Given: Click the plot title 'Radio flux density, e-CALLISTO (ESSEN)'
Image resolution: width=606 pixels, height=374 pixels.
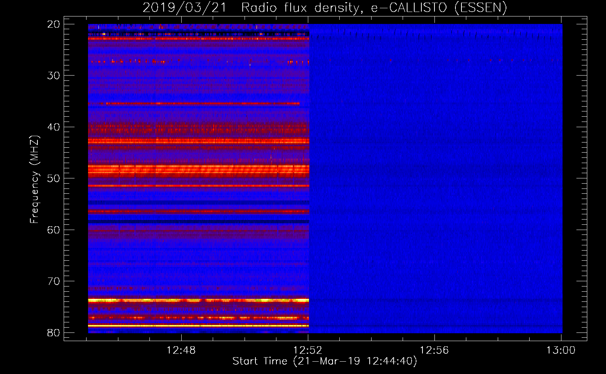Looking at the screenshot, I should (x=374, y=7).
